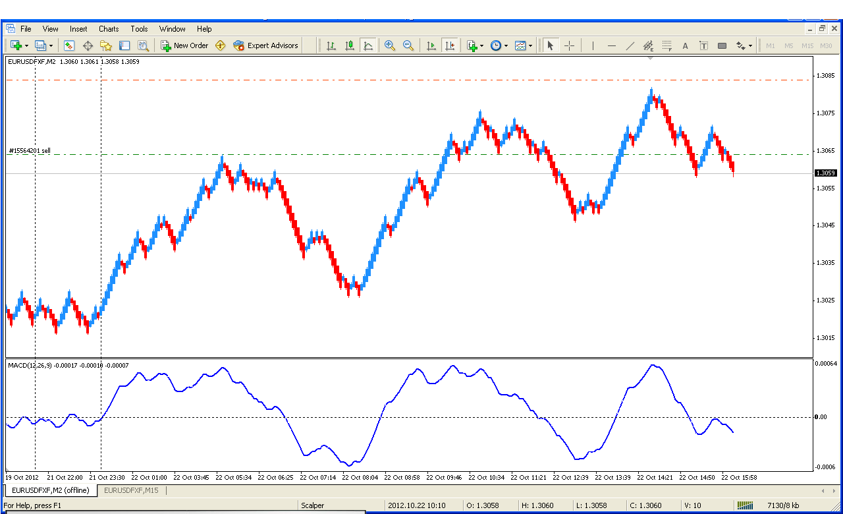
Task: Draw a trendline with the toolbar tool
Action: pos(630,45)
